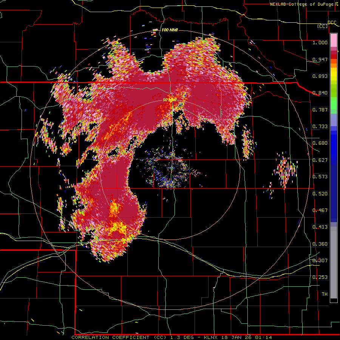Click the 0.413 scale value
Screen dimensions: 340x340
320,227
